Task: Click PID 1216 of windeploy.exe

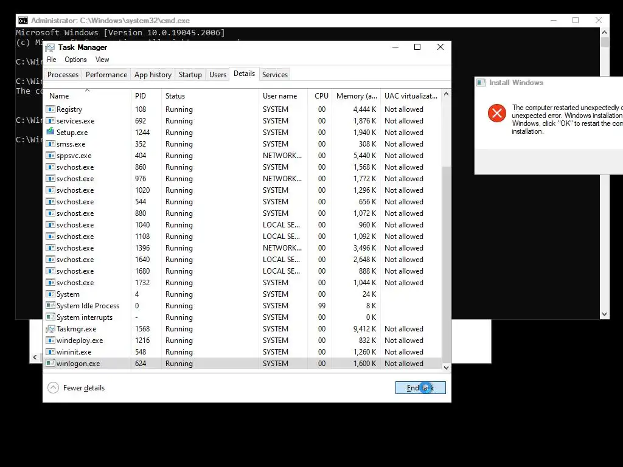Action: tap(142, 341)
